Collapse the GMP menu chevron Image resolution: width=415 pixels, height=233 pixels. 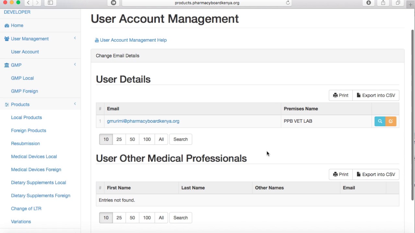(75, 64)
